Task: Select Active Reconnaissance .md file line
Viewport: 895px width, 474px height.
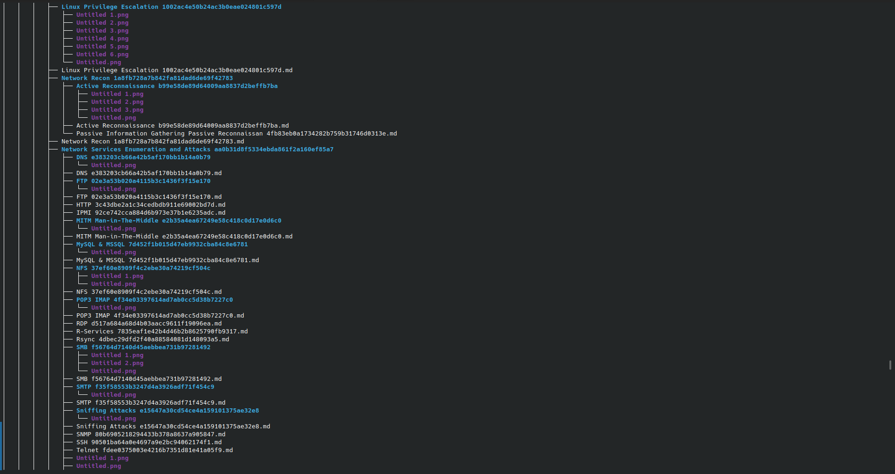Action: (x=183, y=126)
